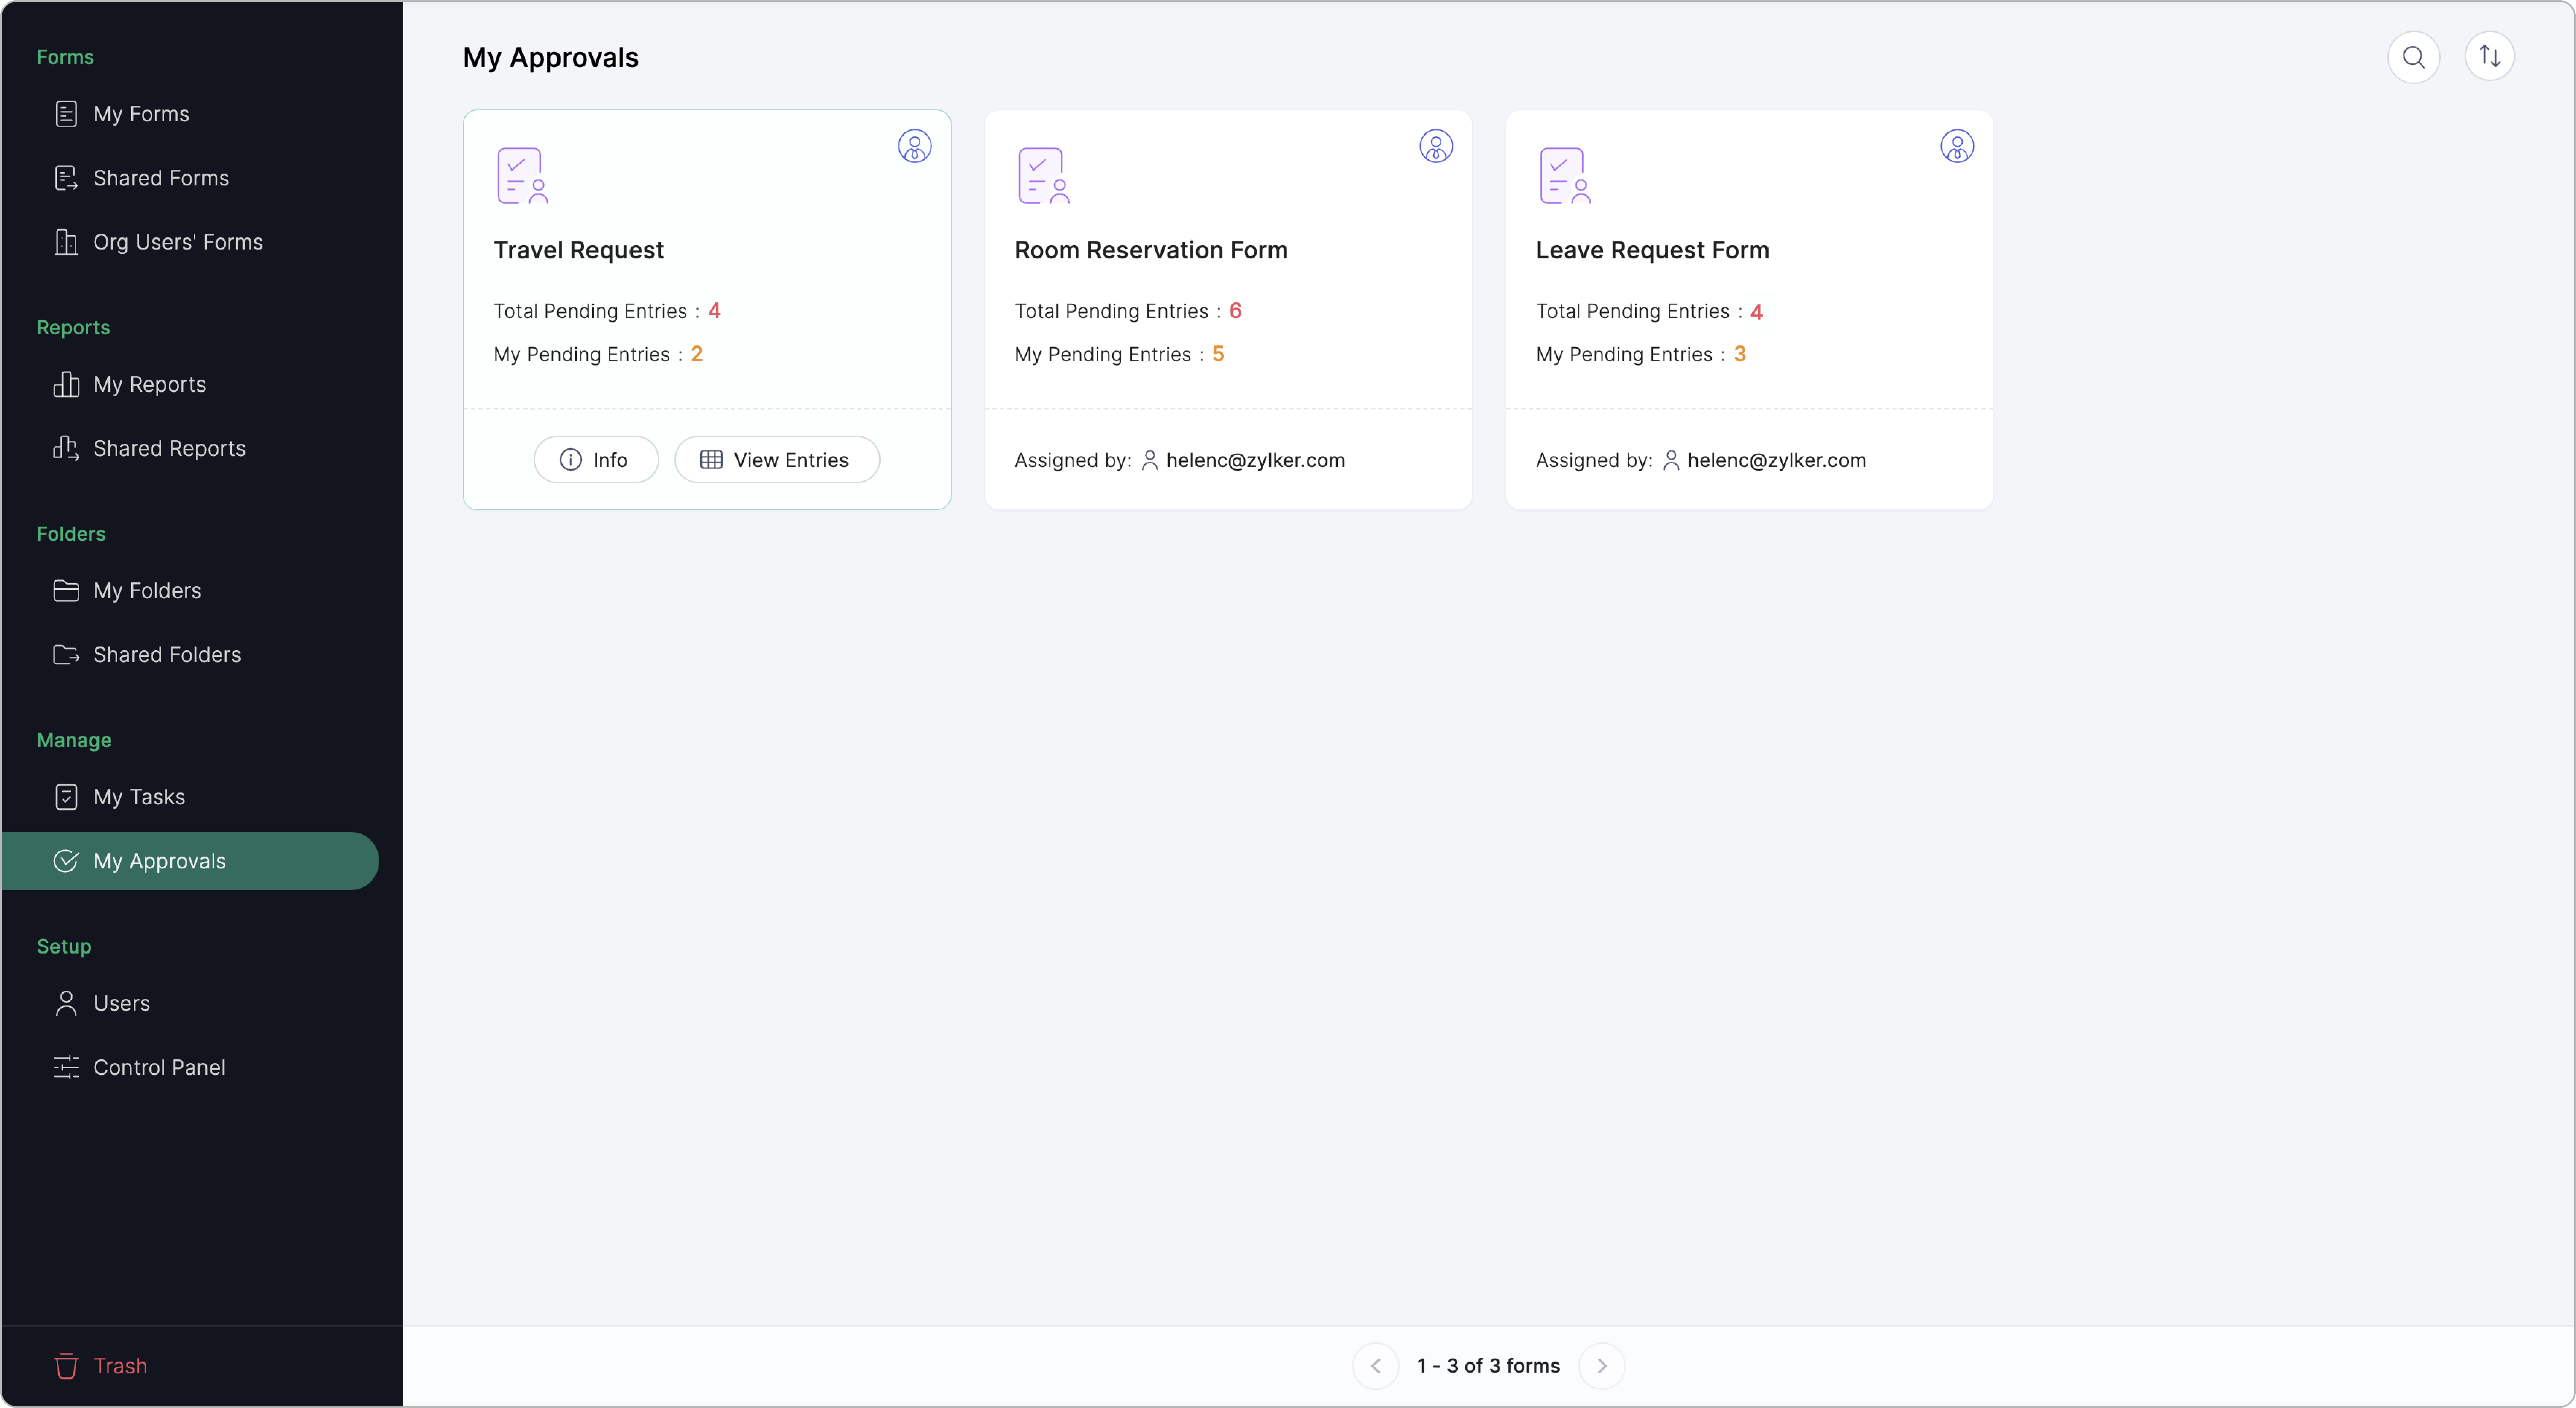The image size is (2576, 1408).
Task: Click Room Reservation Form document icon
Action: (1043, 176)
